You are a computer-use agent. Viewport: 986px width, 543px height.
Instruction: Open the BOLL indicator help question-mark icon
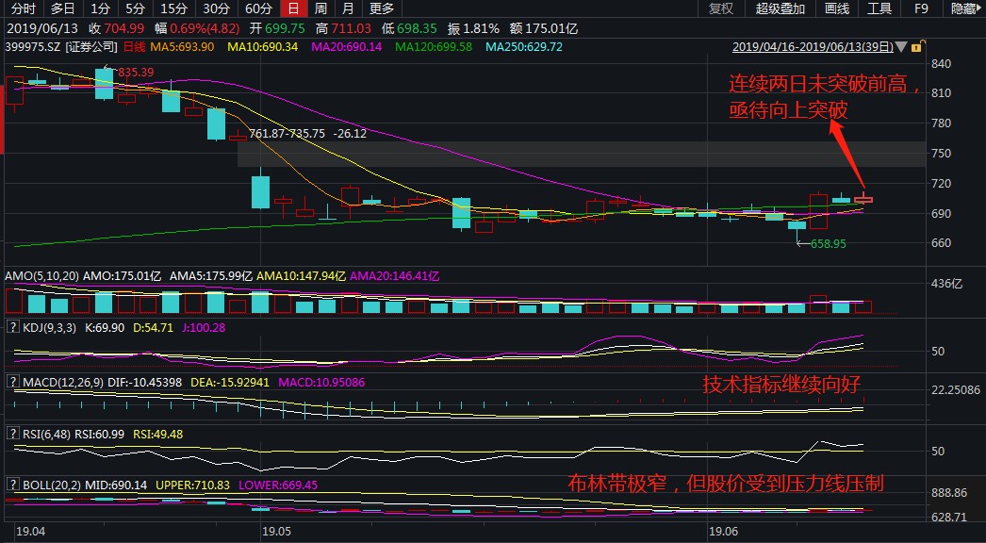pyautogui.click(x=12, y=485)
